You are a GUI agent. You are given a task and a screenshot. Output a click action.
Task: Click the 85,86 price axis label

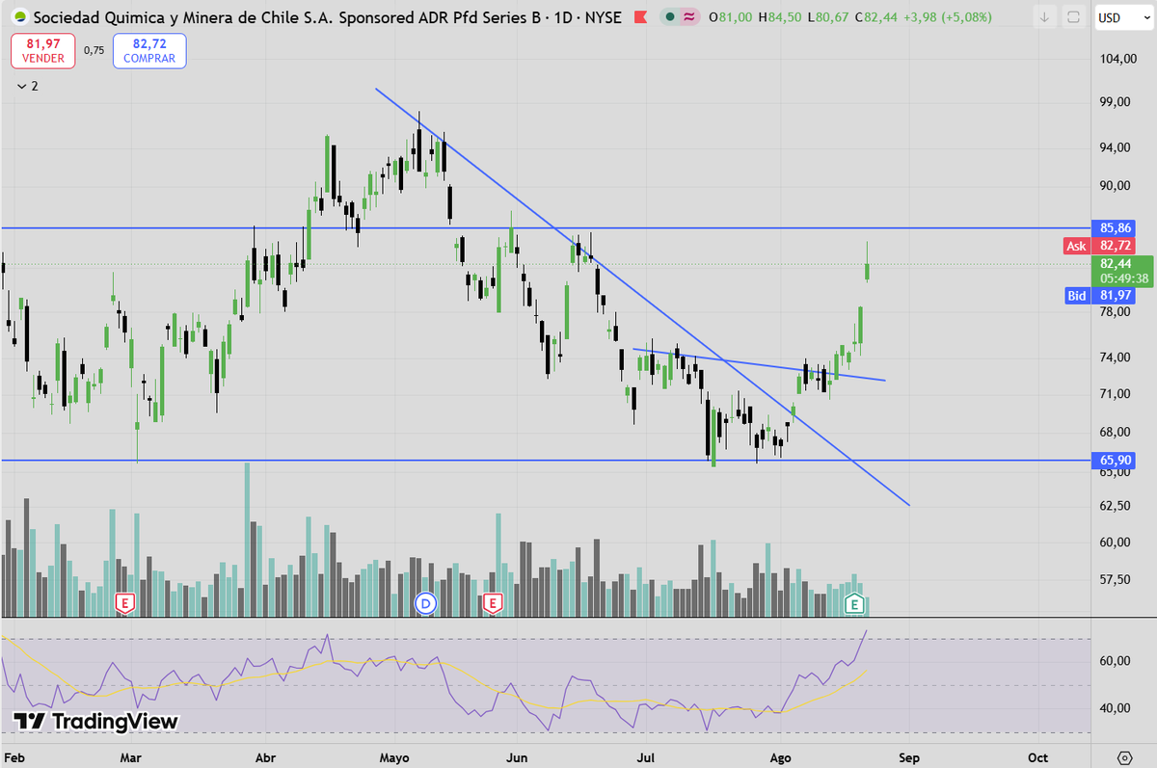pos(1115,228)
